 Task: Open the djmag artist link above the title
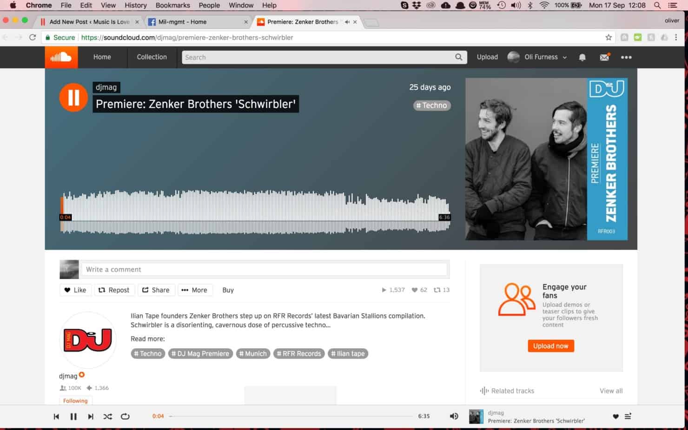tap(106, 87)
